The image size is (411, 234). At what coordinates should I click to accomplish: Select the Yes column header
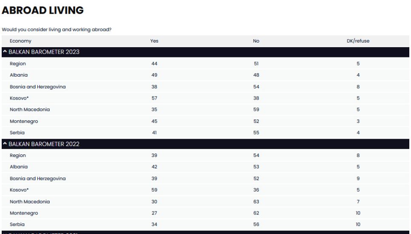(154, 41)
